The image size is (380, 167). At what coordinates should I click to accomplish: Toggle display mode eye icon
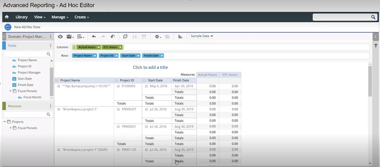pos(60,36)
